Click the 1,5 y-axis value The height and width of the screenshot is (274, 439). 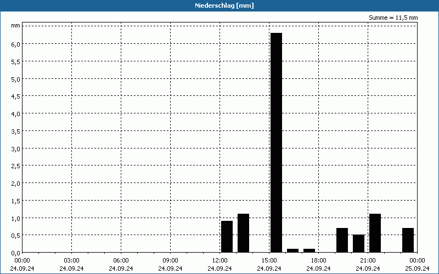16,201
